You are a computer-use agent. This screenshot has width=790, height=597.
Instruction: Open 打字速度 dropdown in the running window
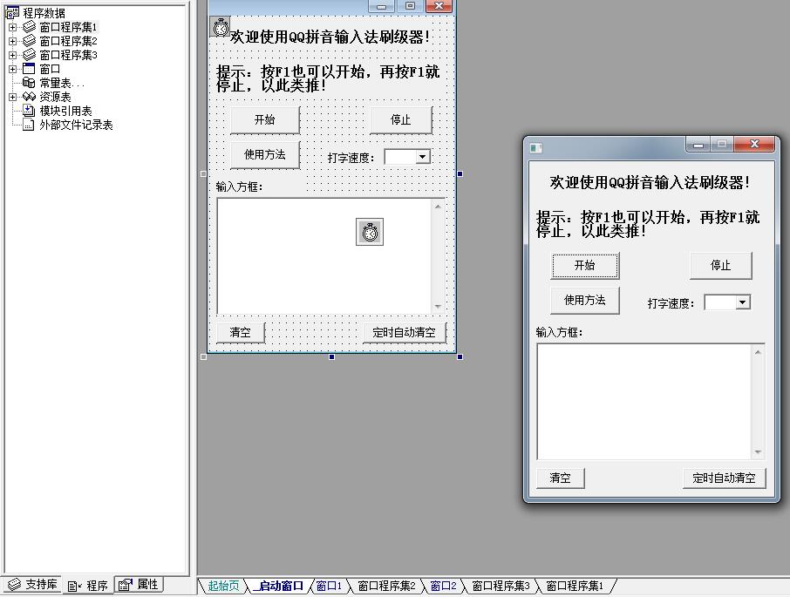pos(742,302)
